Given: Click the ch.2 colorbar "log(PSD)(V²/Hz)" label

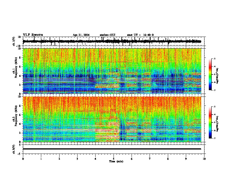Looking at the screenshot, I should [x=218, y=124].
